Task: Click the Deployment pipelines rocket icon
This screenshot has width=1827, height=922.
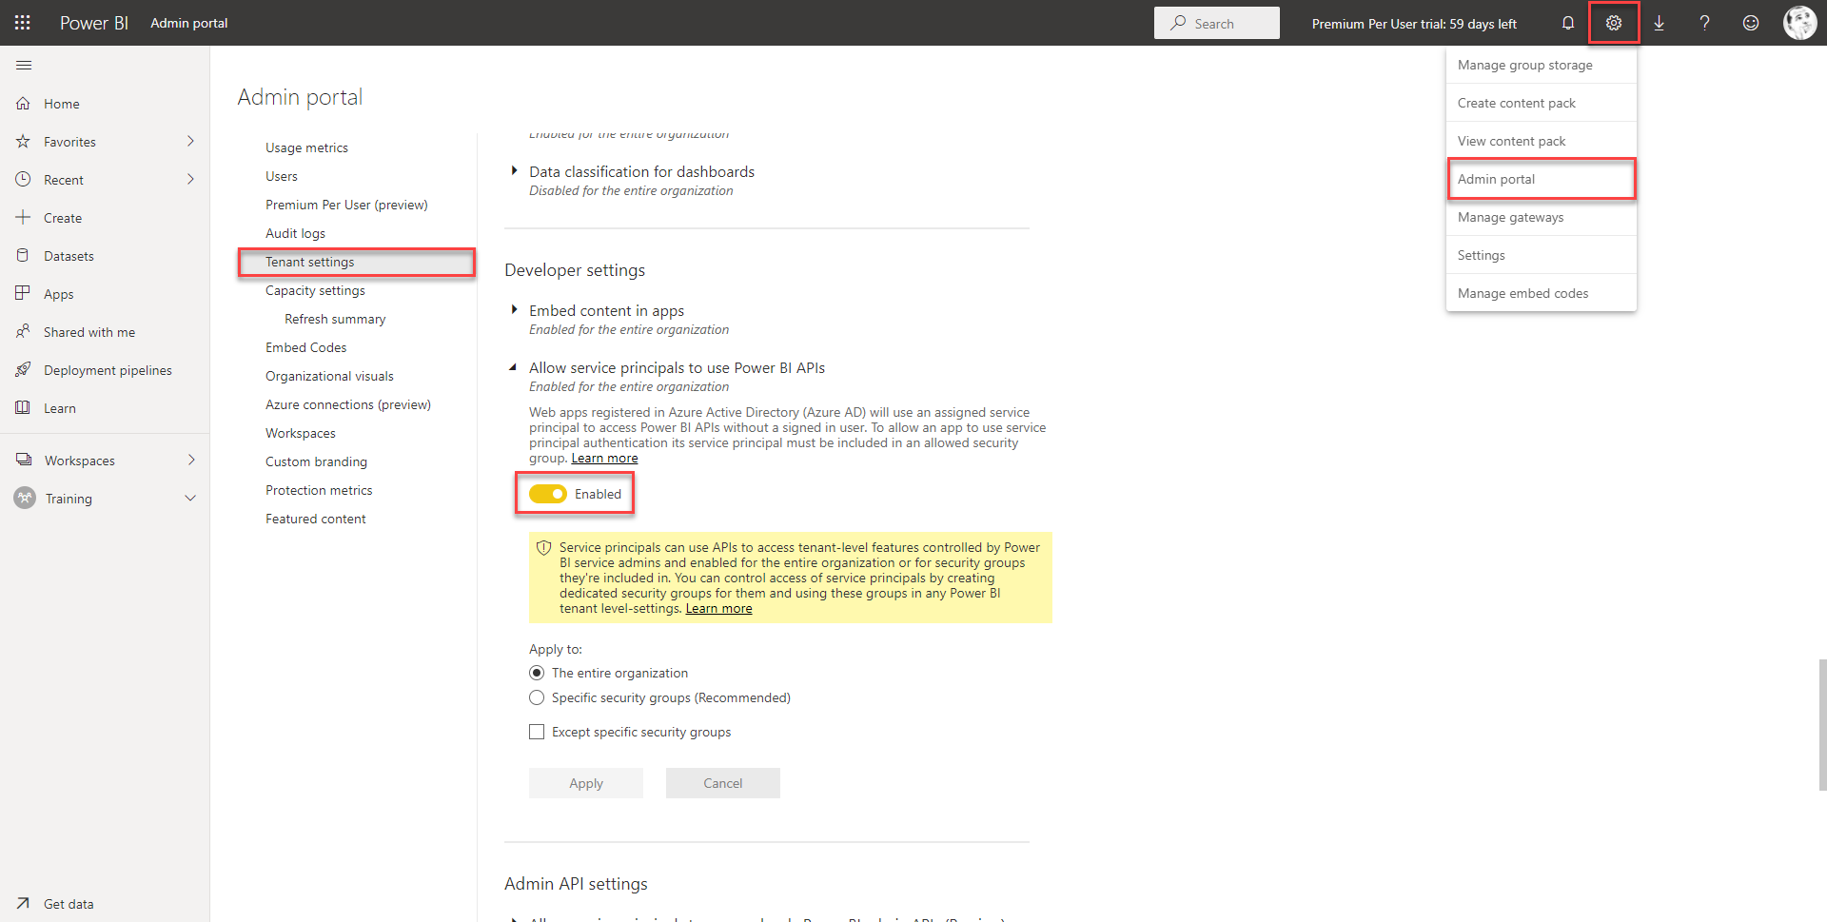Action: coord(23,370)
